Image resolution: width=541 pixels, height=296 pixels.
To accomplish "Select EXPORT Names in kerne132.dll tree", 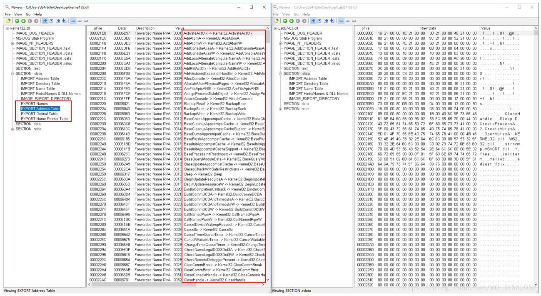I will [34, 104].
